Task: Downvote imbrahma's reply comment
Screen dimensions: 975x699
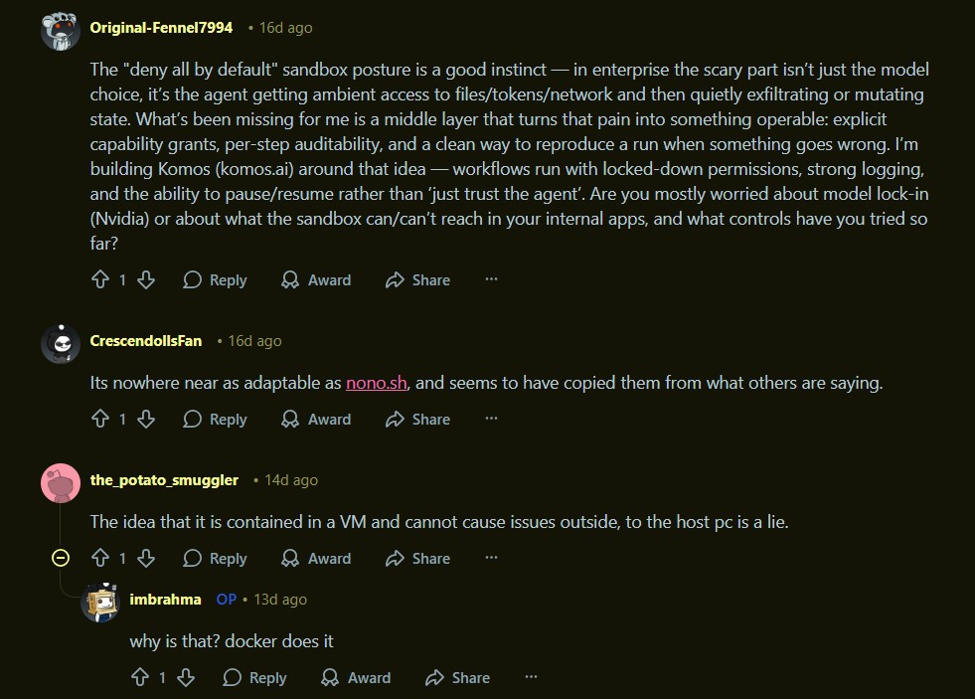Action: click(186, 678)
